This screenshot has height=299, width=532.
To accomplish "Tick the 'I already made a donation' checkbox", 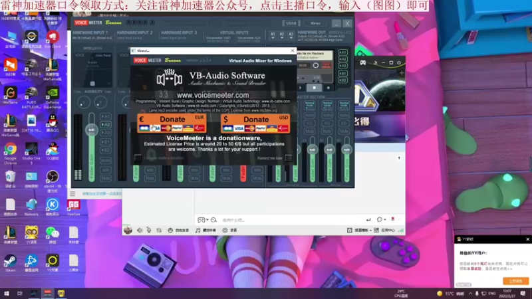I will (138, 158).
